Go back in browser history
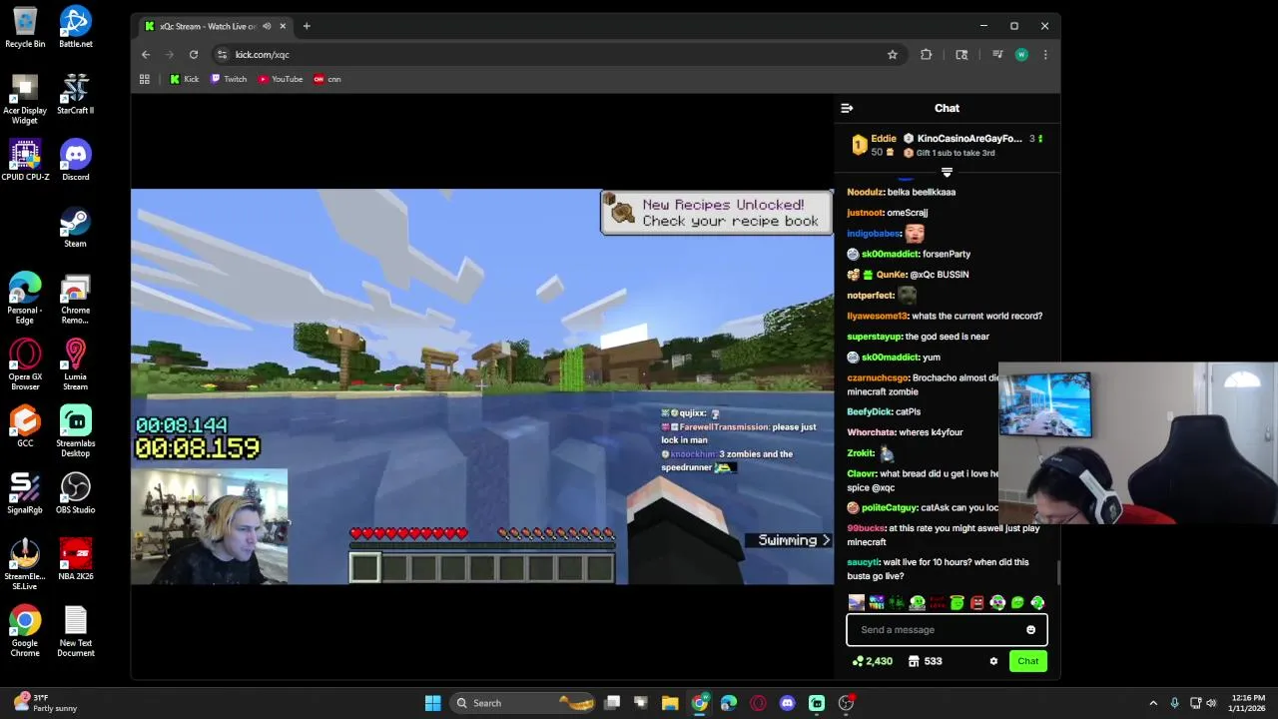Screen dimensions: 1278x719 pos(146,55)
